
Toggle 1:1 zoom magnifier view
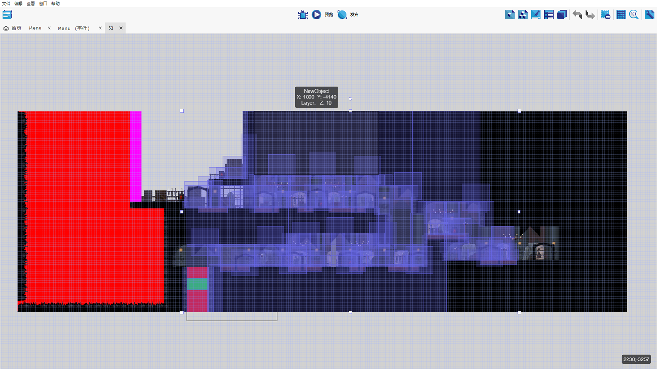[x=634, y=14]
